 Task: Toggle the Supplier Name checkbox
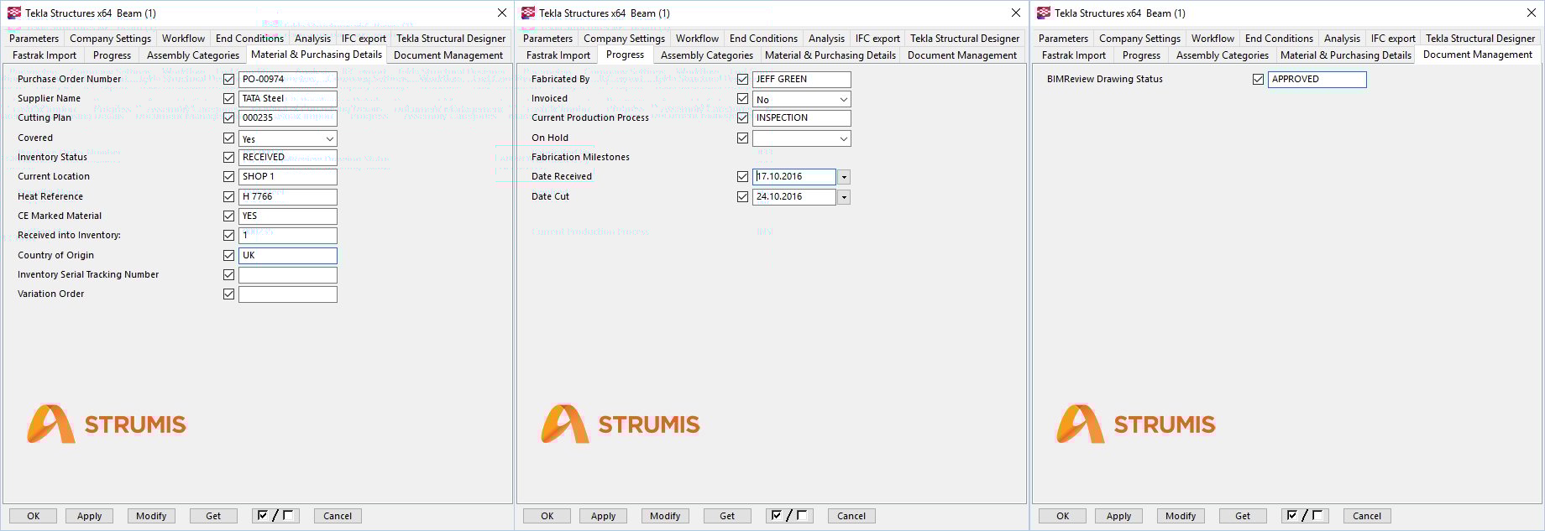click(228, 98)
